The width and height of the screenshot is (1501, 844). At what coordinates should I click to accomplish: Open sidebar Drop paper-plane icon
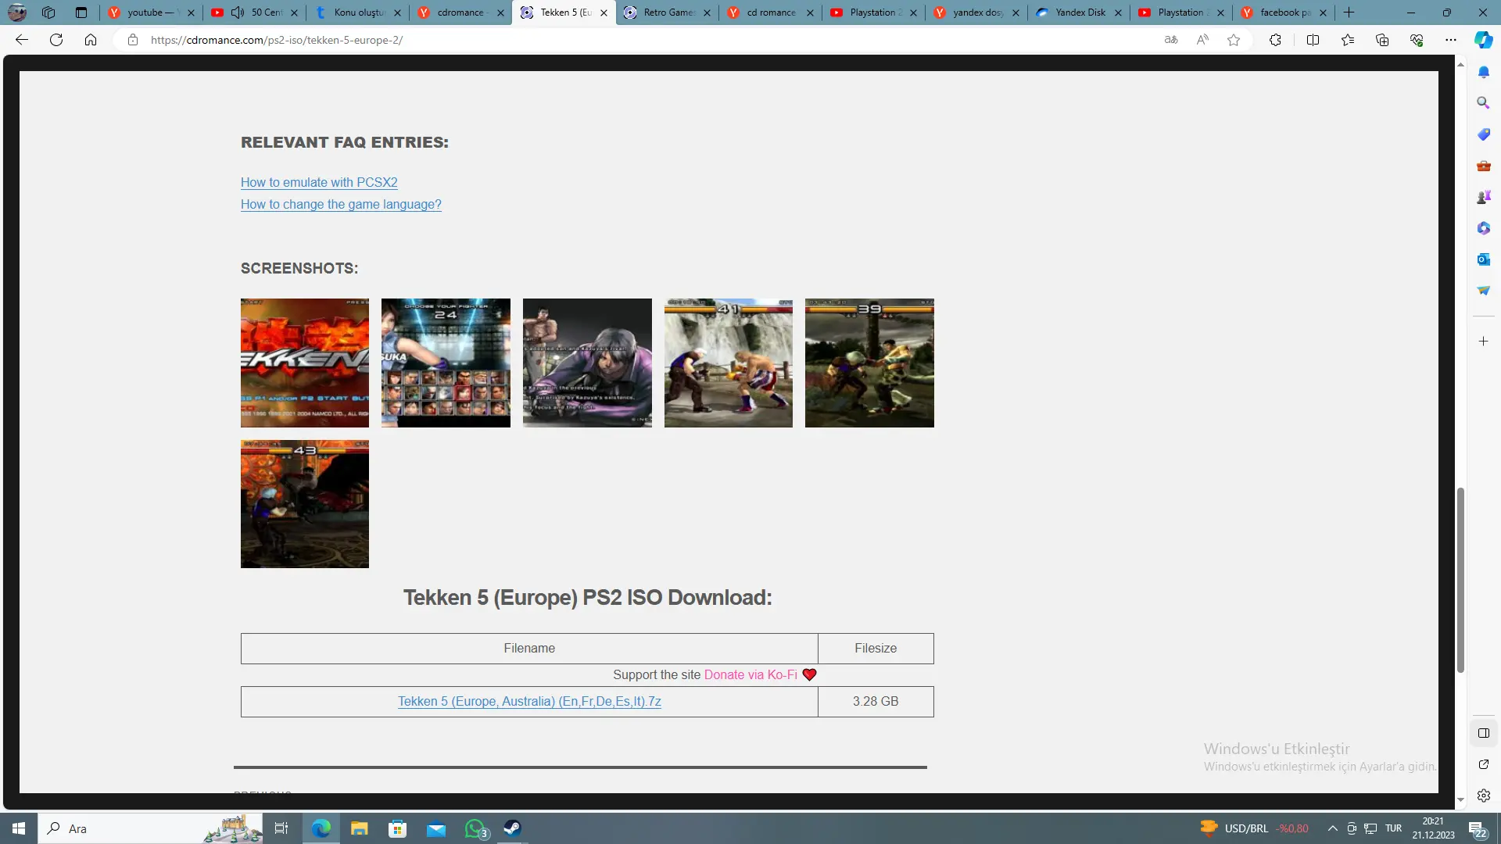coord(1483,291)
